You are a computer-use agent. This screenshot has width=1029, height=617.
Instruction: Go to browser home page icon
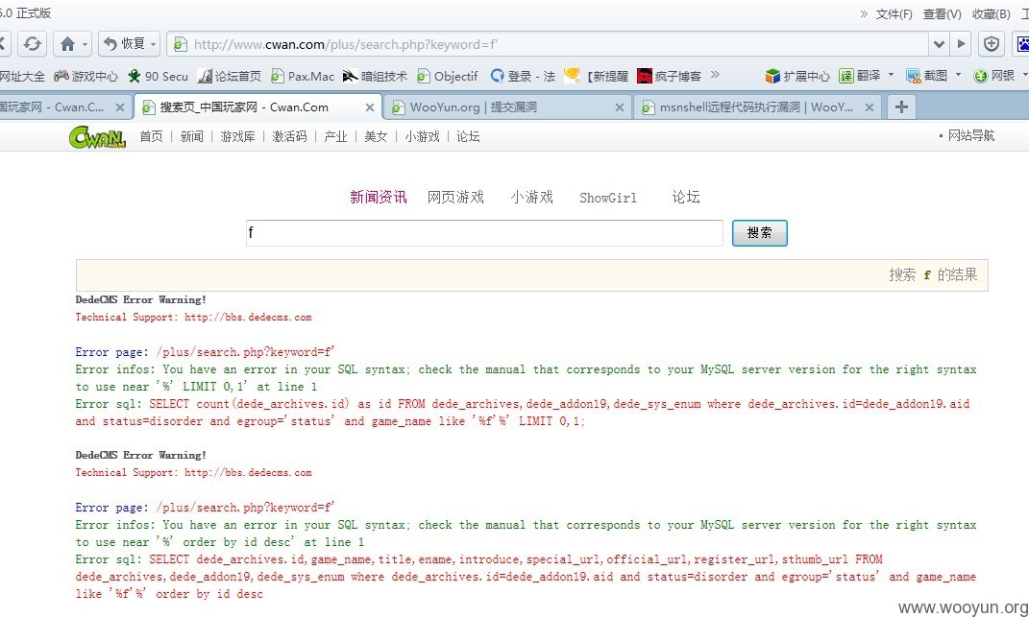coord(67,44)
